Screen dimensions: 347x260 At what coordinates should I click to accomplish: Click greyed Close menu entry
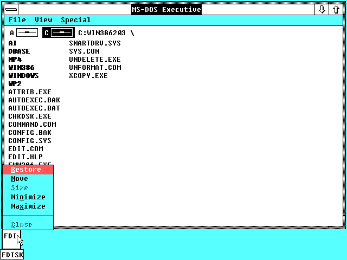pos(28,225)
